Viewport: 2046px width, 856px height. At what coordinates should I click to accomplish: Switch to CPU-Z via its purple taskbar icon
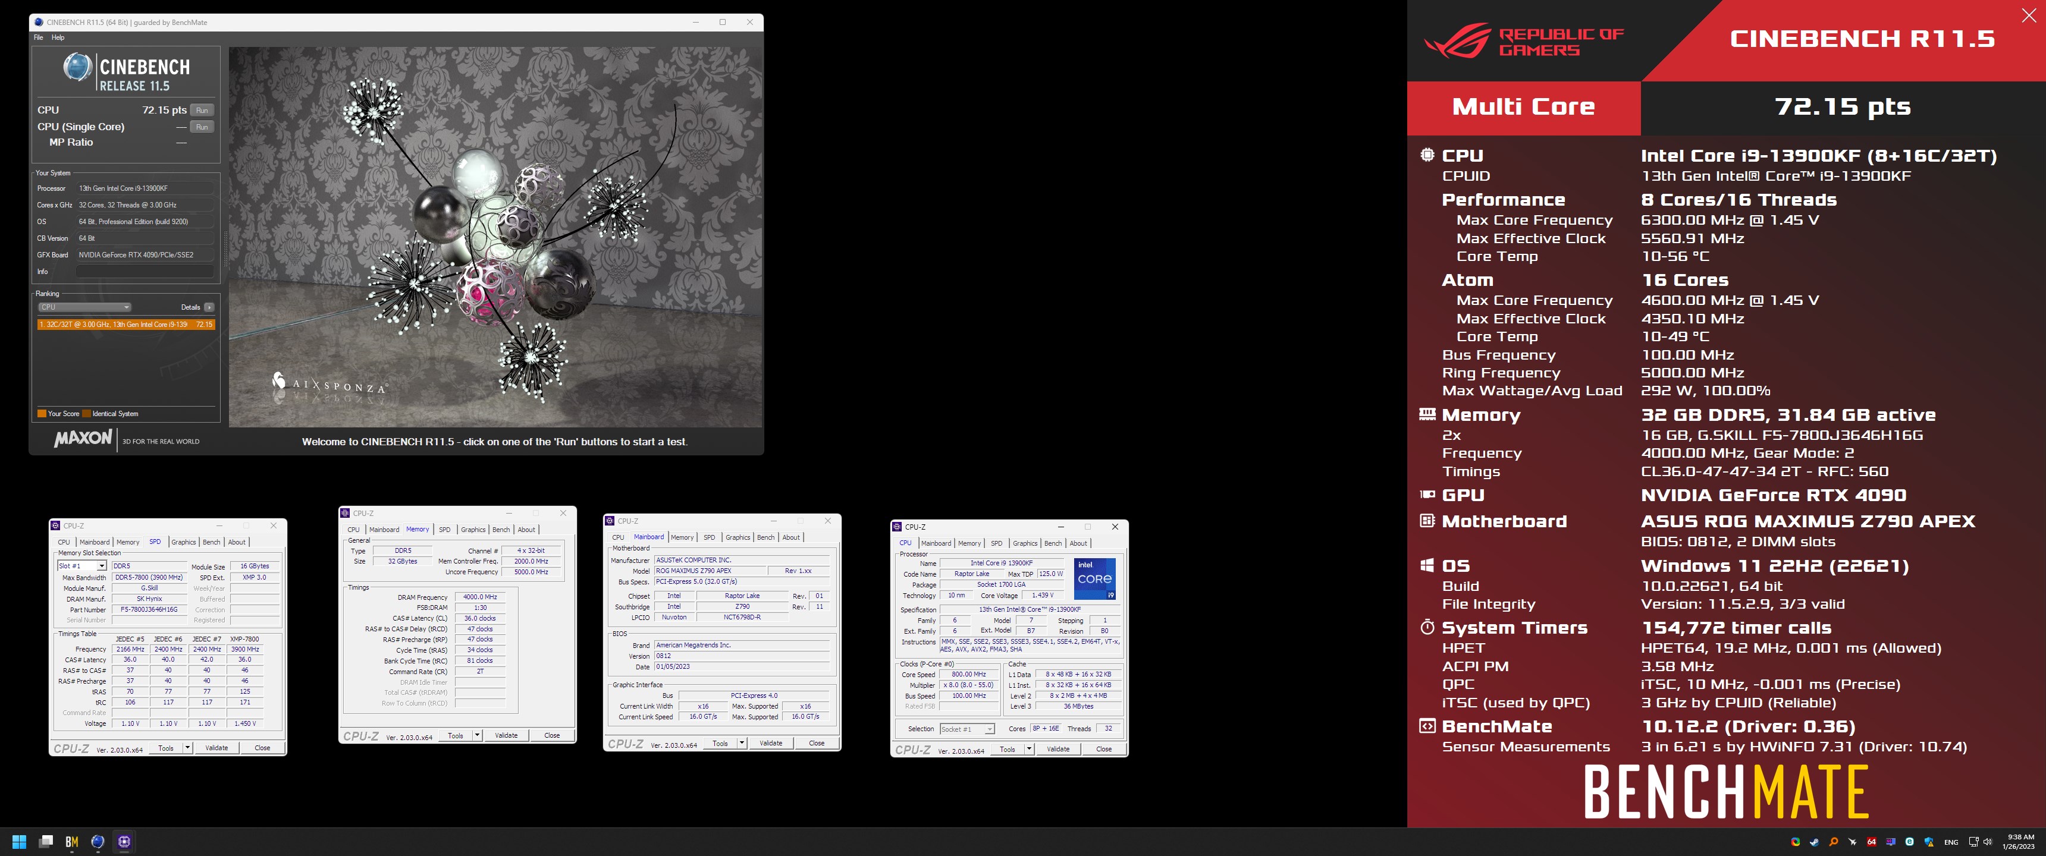coord(124,842)
